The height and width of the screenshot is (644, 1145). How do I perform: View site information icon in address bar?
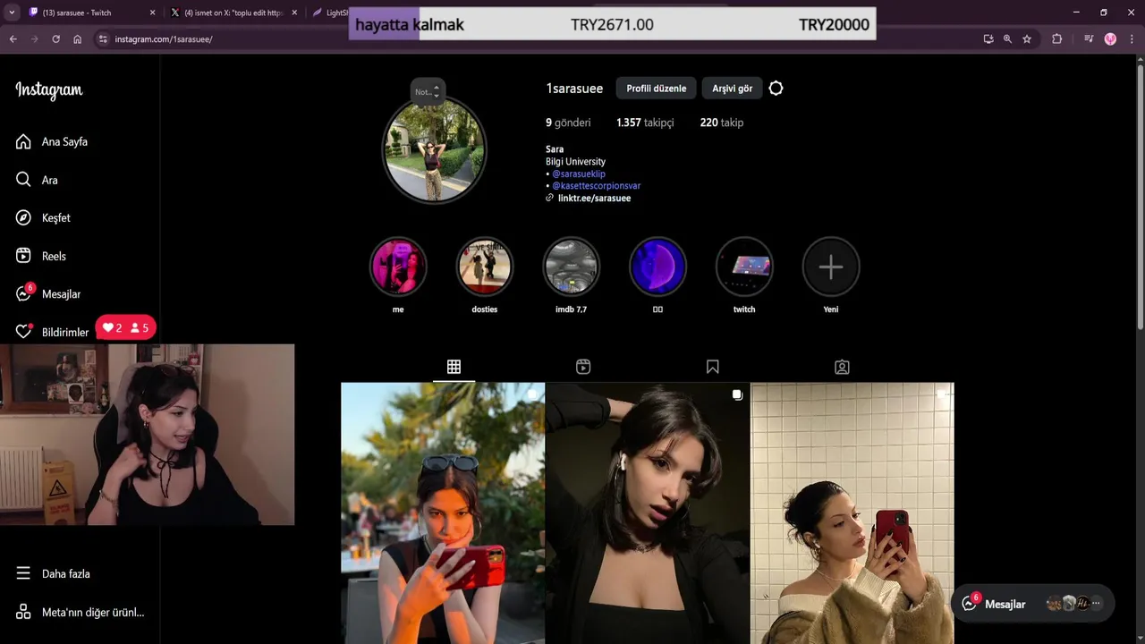pyautogui.click(x=103, y=39)
